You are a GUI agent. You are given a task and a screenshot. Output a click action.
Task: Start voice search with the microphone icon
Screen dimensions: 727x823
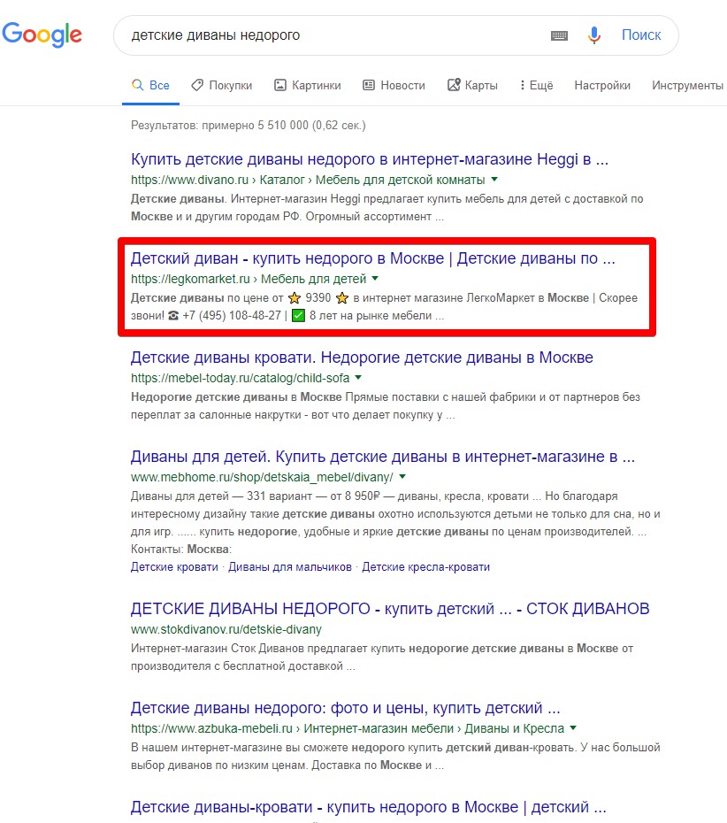pyautogui.click(x=594, y=35)
